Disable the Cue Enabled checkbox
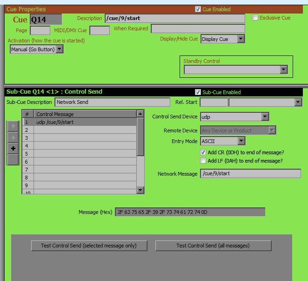This screenshot has width=308, height=281. click(198, 9)
